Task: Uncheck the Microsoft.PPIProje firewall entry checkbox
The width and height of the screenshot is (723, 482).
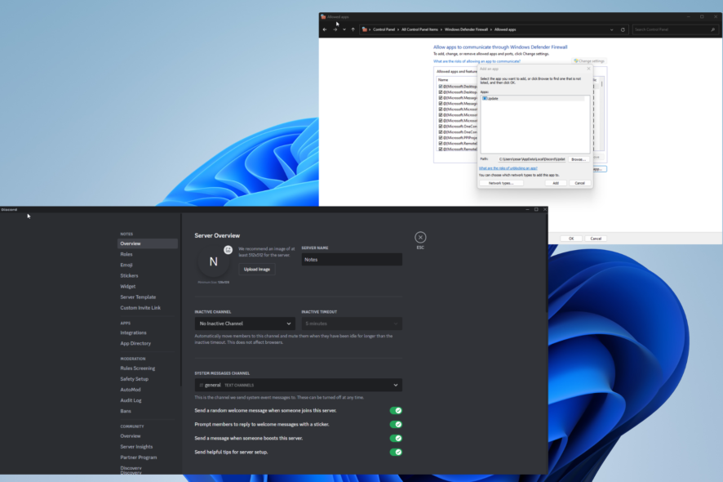Action: pyautogui.click(x=441, y=137)
